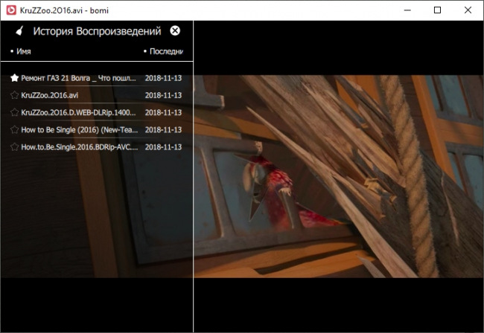Click the История Воспроизведений panel title

(x=98, y=31)
